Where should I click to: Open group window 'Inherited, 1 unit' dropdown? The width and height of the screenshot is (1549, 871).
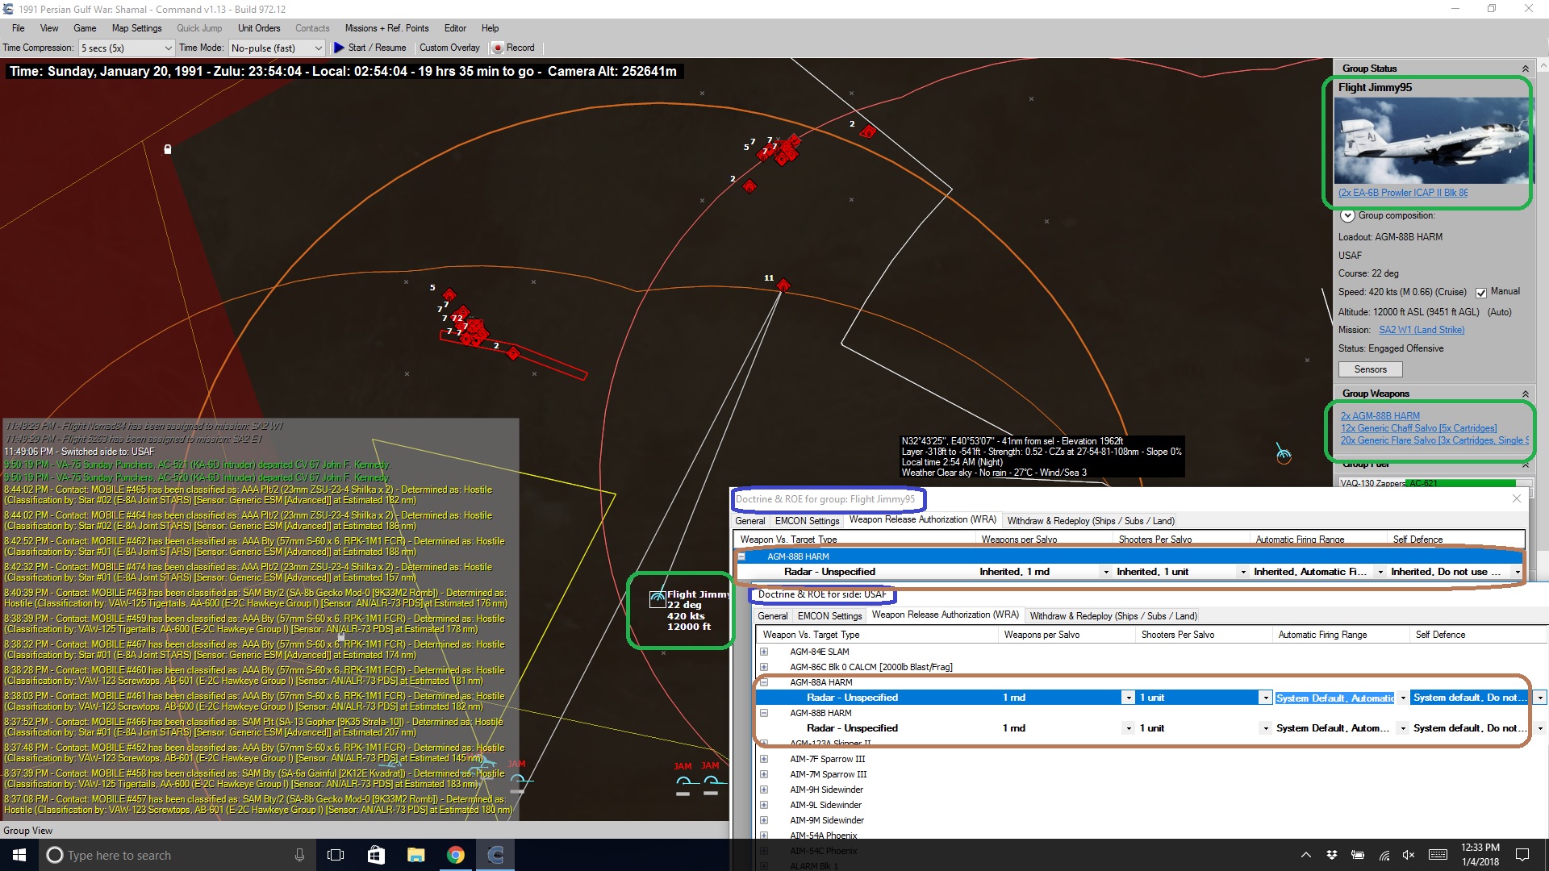[1242, 572]
